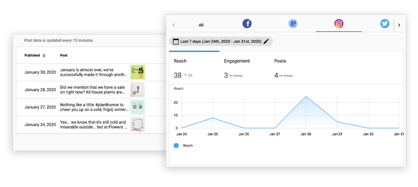Select the Google My Business icon tab
Viewport: 418px width, 187px height.
click(x=293, y=24)
